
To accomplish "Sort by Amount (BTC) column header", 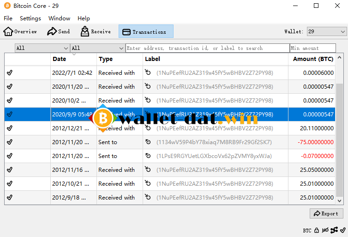I will pyautogui.click(x=312, y=59).
